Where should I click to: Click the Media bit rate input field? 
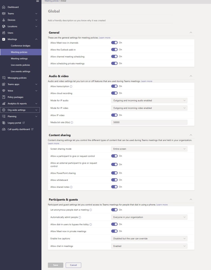[149, 122]
